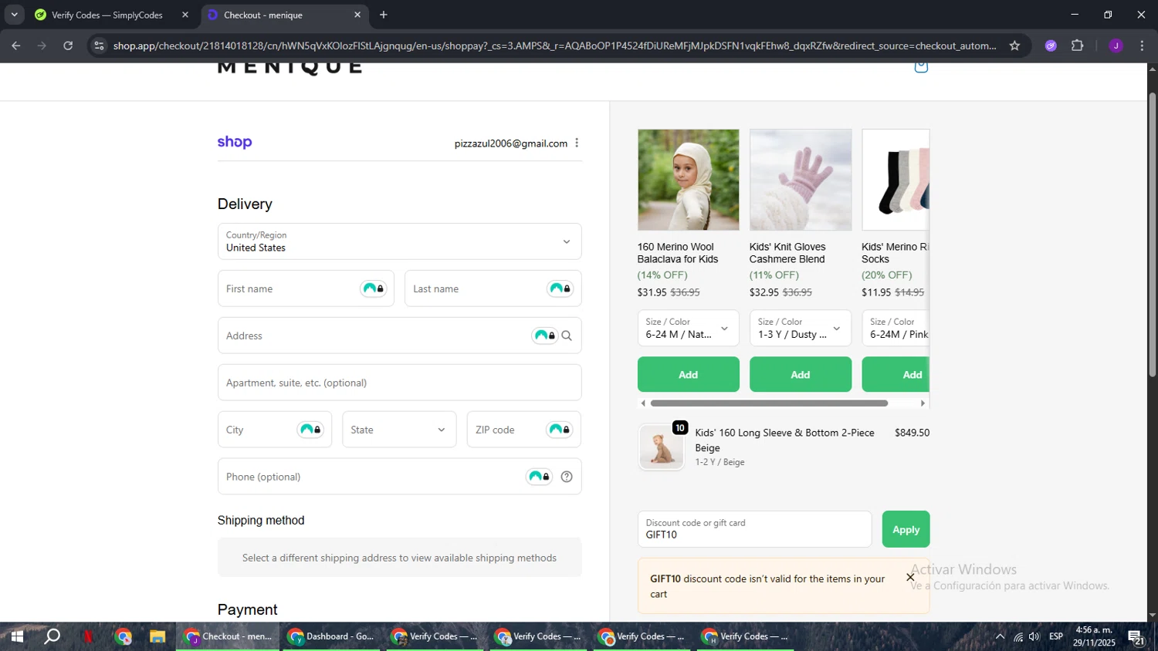Open browser extensions puzzle icon

click(x=1078, y=46)
